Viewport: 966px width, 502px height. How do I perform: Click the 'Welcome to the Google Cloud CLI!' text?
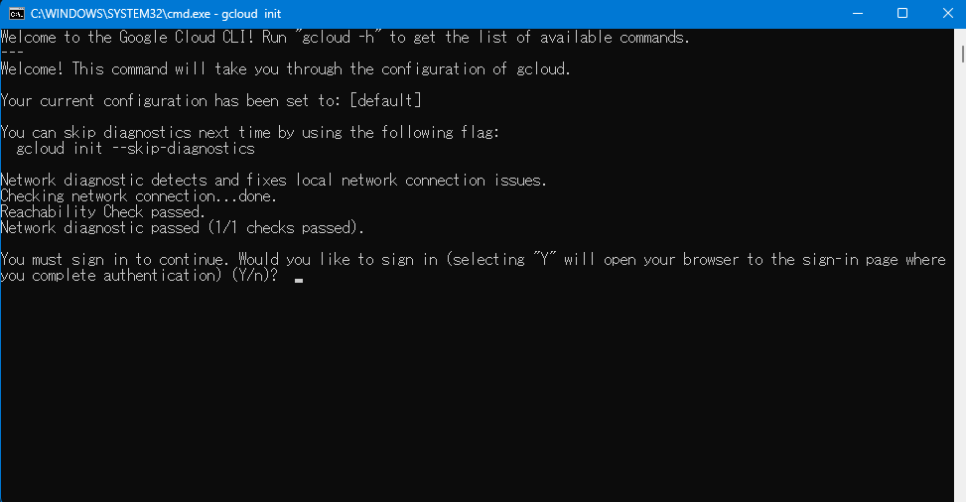tap(139, 38)
